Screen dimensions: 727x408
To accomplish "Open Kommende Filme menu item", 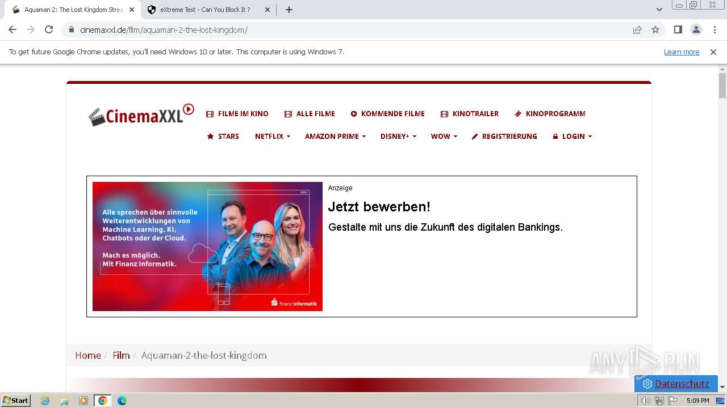I will click(388, 113).
